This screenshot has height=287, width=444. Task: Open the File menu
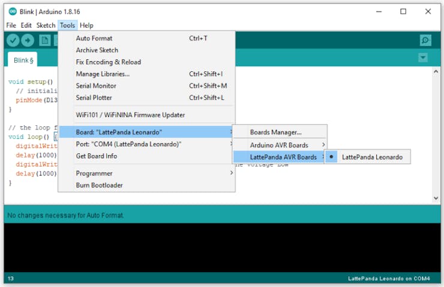point(11,25)
